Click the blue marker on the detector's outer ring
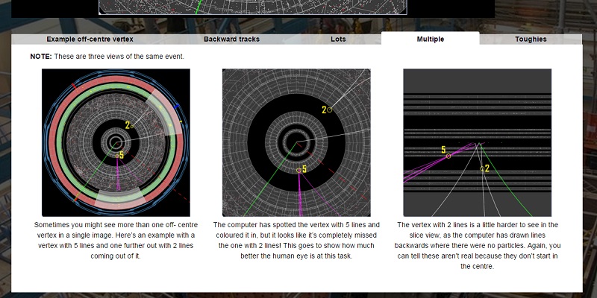The width and height of the screenshot is (597, 298). (x=176, y=107)
